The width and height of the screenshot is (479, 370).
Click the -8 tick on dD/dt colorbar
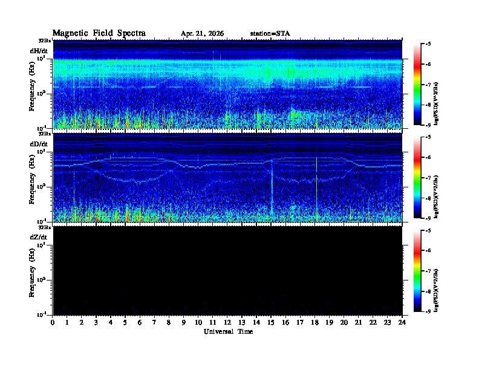click(428, 198)
